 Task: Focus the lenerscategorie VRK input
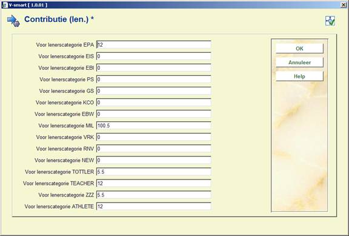tap(153, 137)
